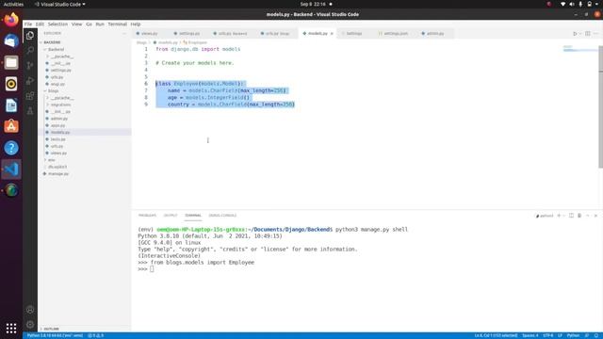Open Thunderbird Mail from the dock
Image resolution: width=603 pixels, height=339 pixels.
11,41
